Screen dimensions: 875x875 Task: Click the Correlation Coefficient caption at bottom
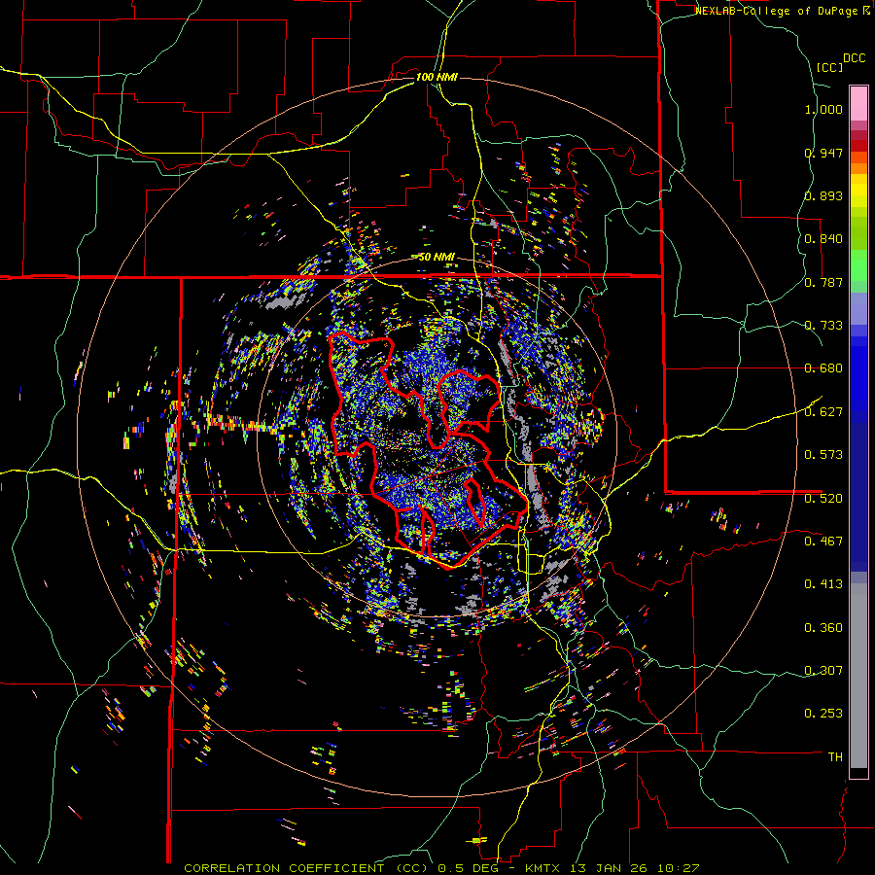tap(441, 868)
